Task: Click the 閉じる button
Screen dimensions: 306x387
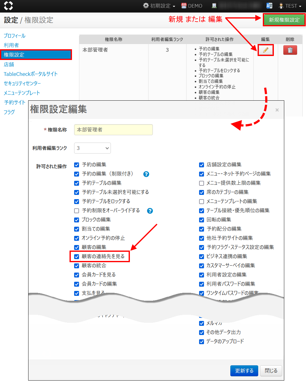Action: point(271,371)
